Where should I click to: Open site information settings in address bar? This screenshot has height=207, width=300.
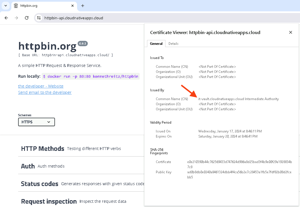click(38, 18)
